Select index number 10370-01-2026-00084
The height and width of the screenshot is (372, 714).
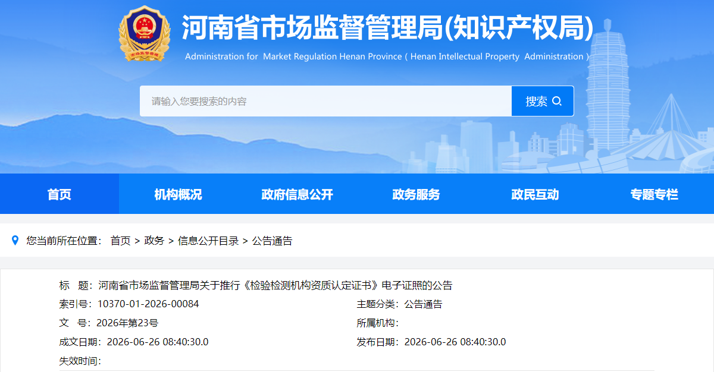pyautogui.click(x=148, y=304)
